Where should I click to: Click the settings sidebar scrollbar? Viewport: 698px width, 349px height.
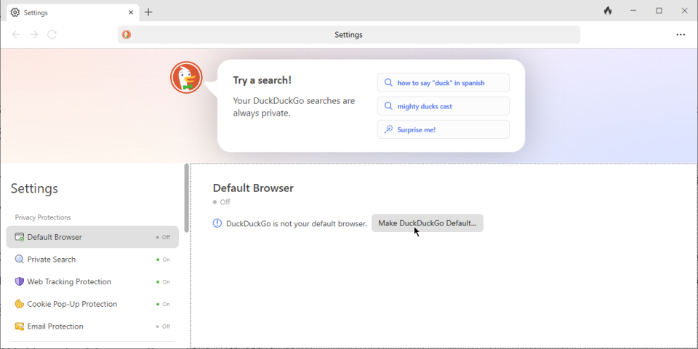187,198
